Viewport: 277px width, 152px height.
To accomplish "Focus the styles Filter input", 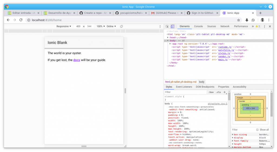I will (x=186, y=92).
